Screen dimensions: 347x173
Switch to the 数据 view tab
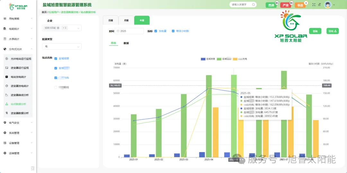126,43
